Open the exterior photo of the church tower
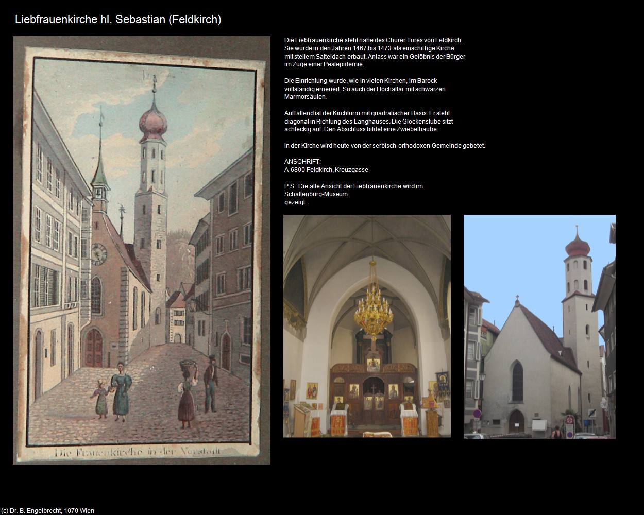 click(x=539, y=327)
